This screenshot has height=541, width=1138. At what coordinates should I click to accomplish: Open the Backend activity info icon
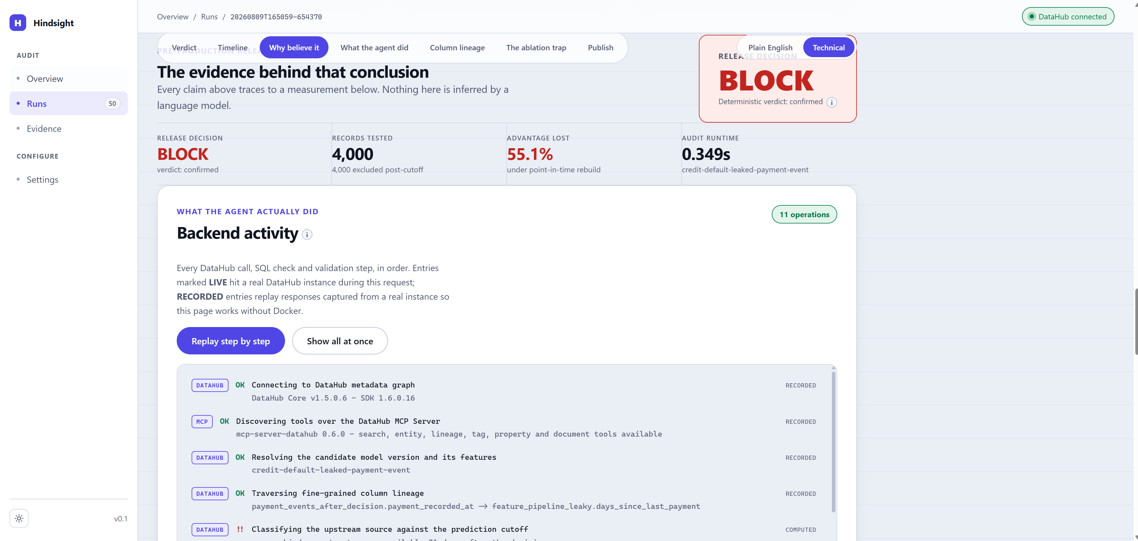click(307, 235)
